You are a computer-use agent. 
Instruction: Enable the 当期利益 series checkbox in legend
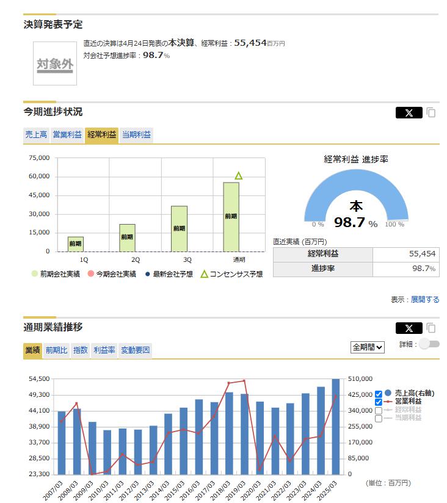[x=379, y=418]
